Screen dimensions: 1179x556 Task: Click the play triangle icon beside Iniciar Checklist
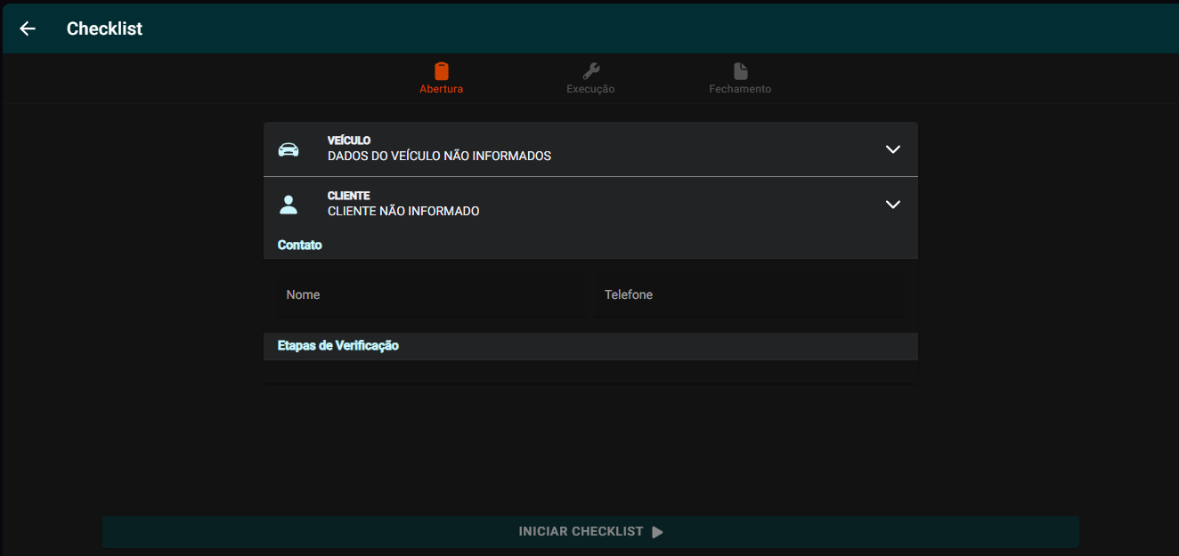click(657, 532)
